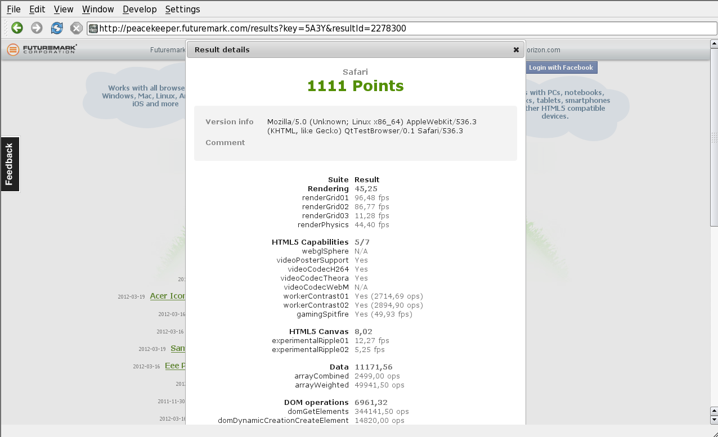This screenshot has height=437, width=718.
Task: Open the Window menu
Action: pyautogui.click(x=98, y=9)
